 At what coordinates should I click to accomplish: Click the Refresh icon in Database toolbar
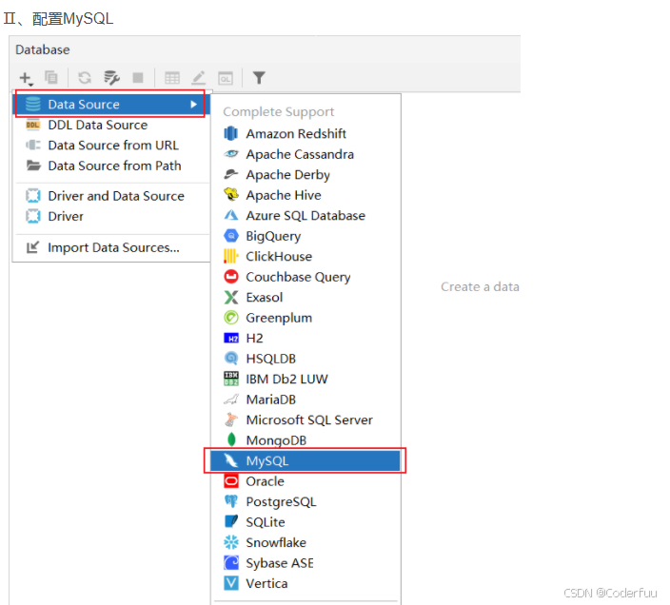pos(85,78)
